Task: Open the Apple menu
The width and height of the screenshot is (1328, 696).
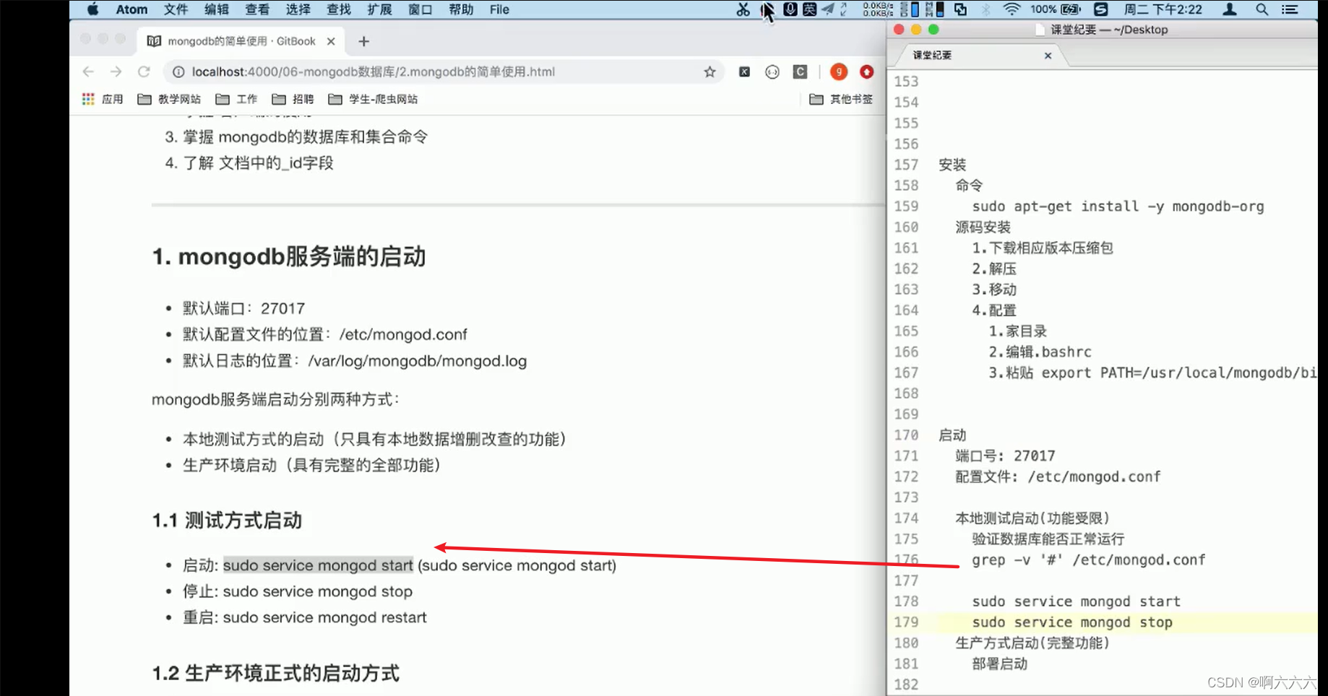Action: click(x=92, y=9)
